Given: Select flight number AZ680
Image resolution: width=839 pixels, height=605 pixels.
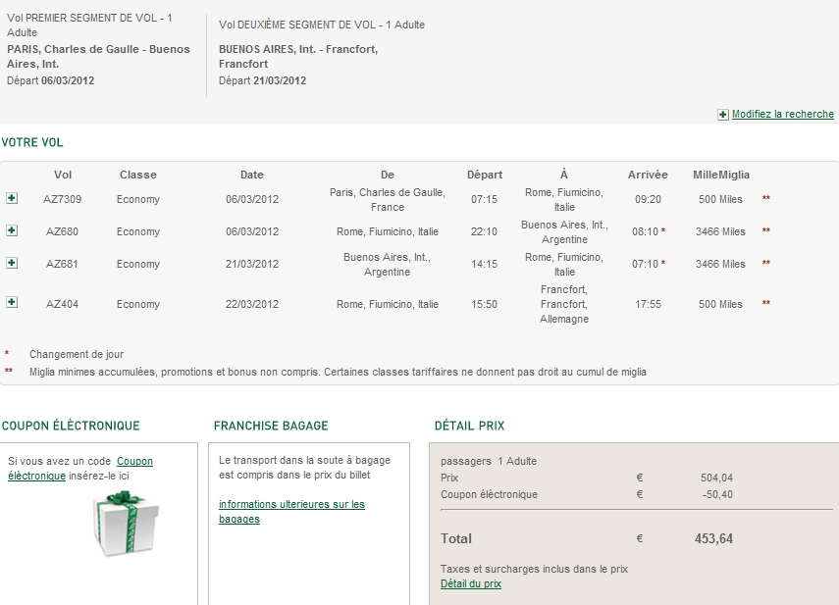Looking at the screenshot, I should (x=62, y=231).
